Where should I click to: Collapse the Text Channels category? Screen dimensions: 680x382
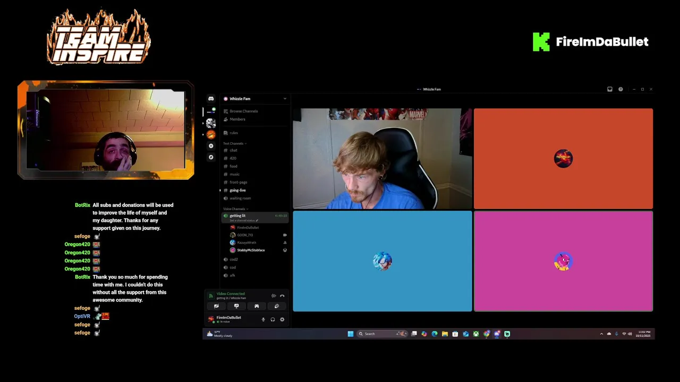pyautogui.click(x=234, y=143)
